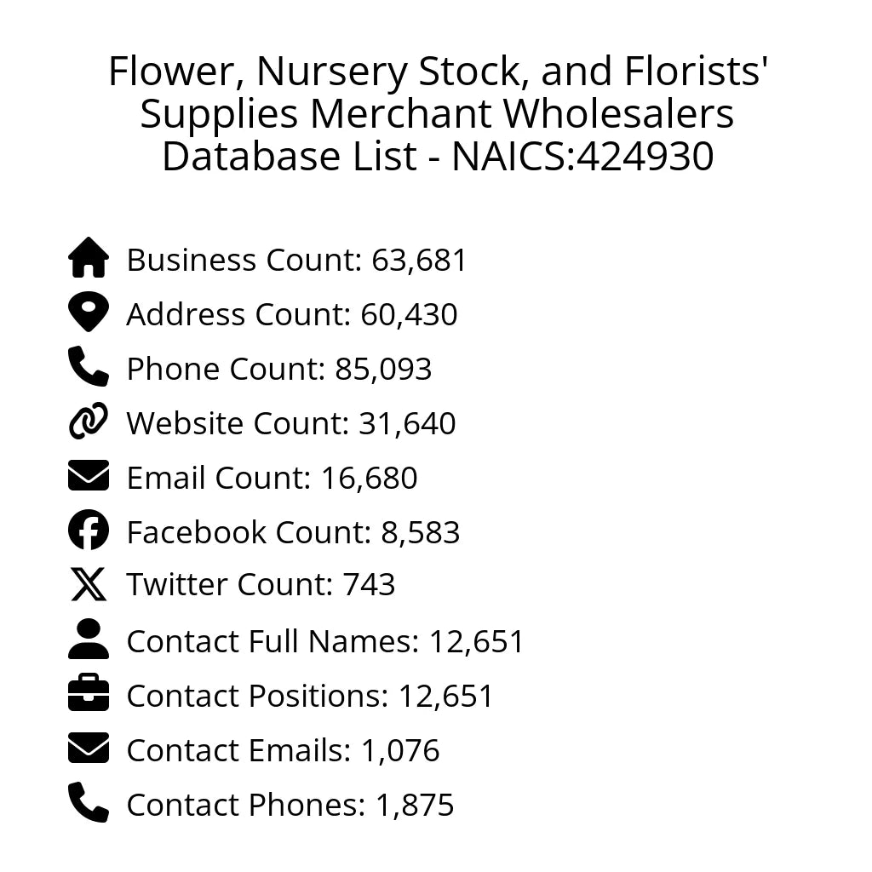Image resolution: width=872 pixels, height=872 pixels.
Task: Click the X Twitter logo icon
Action: [x=89, y=585]
